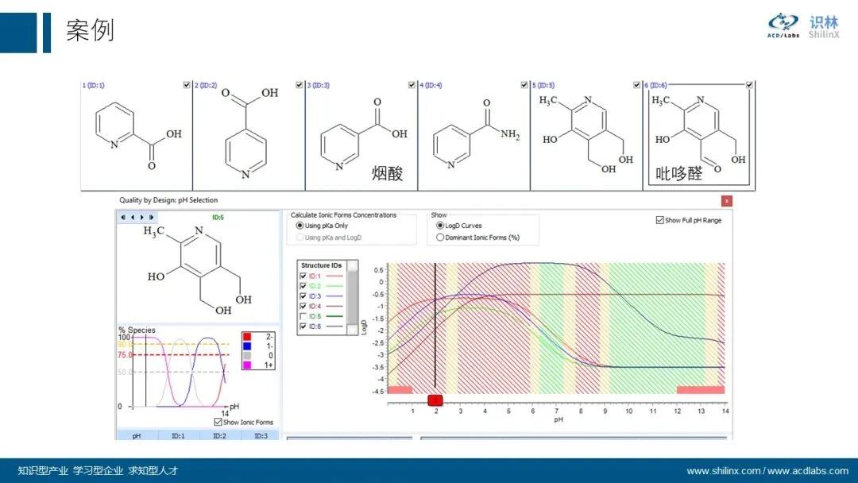Hide the ID:2 curve in Structure IDs list
This screenshot has height=483, width=858.
303,286
